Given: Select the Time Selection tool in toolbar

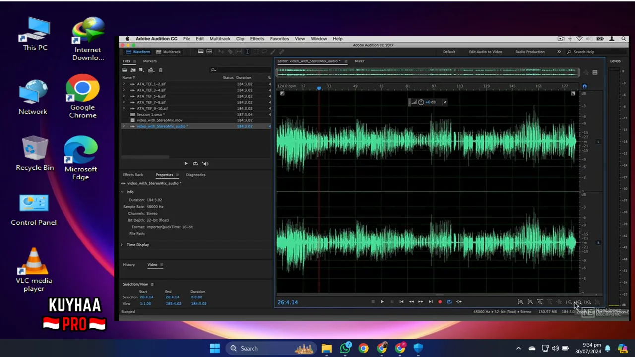Looking at the screenshot, I should click(x=248, y=52).
